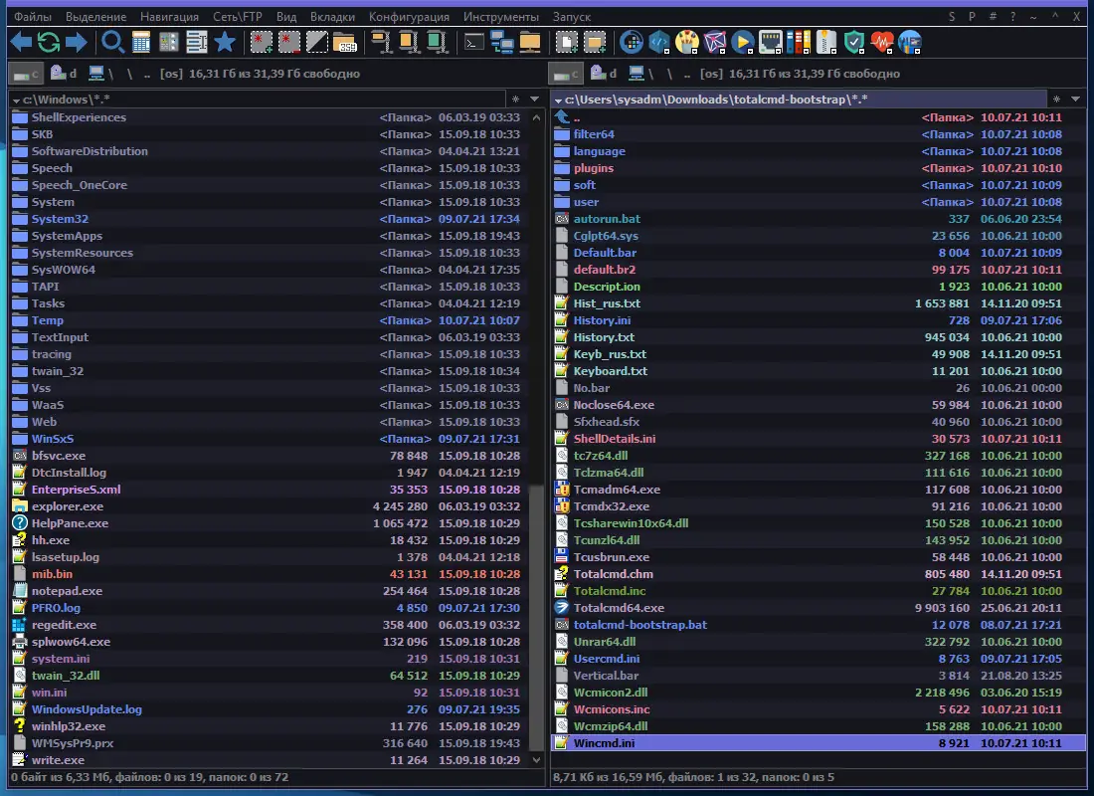
Task: Create new file with the page-plus icon
Action: tap(567, 43)
